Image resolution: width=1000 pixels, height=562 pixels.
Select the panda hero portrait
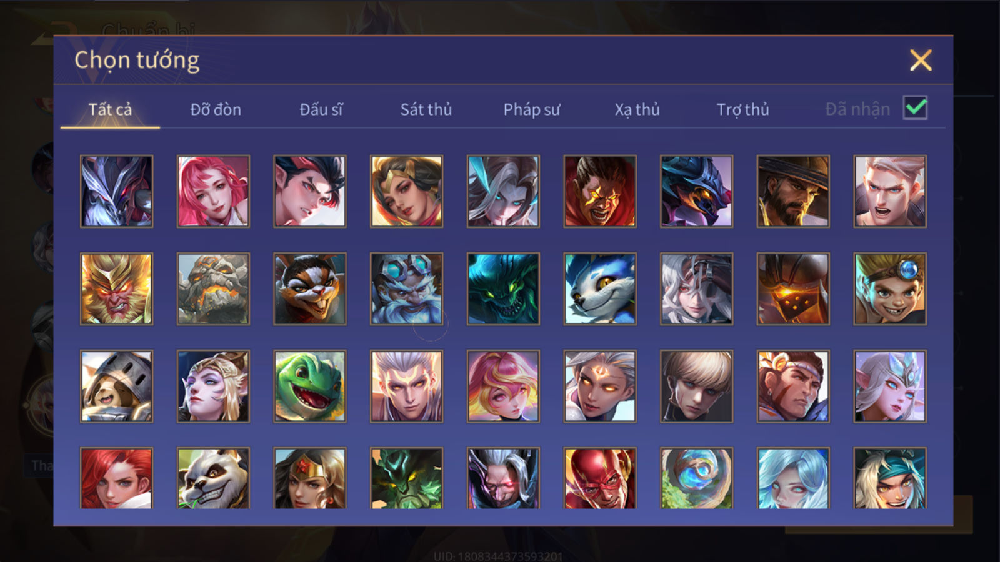[213, 478]
